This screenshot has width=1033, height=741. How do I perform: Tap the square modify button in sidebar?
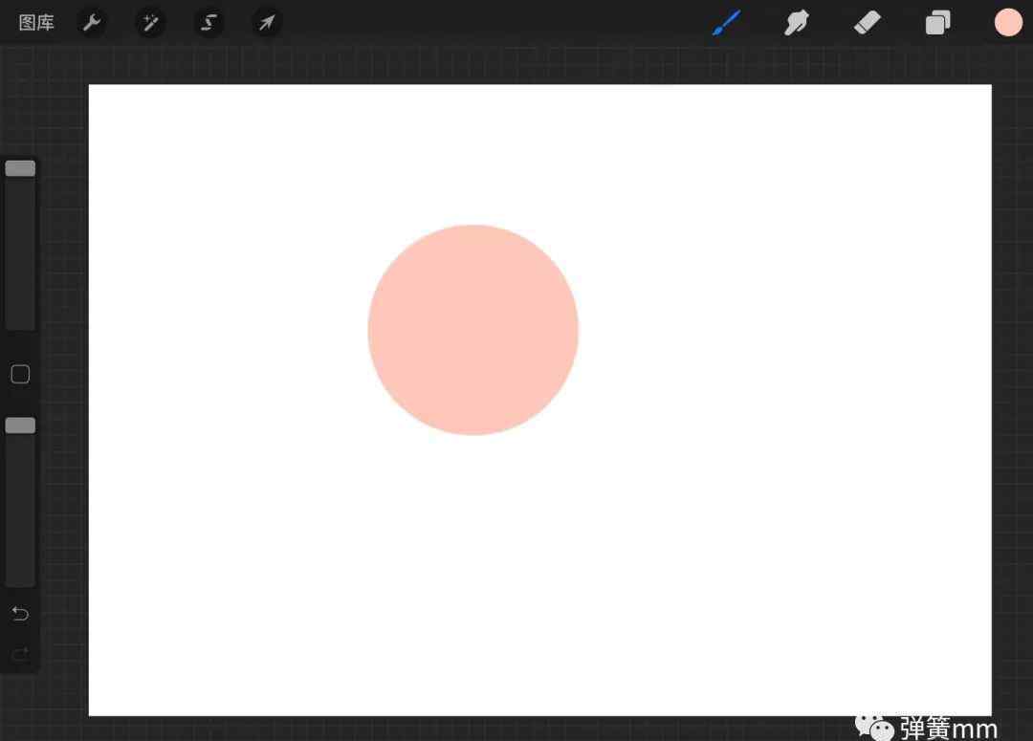(20, 375)
